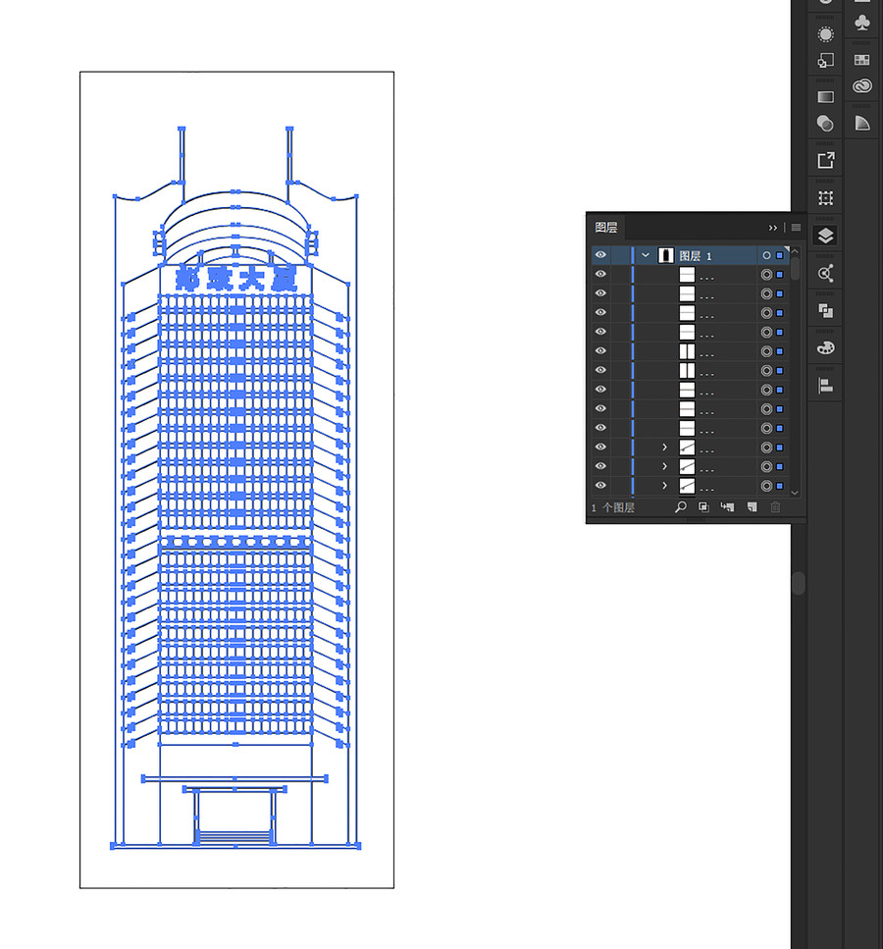The image size is (883, 949).
Task: Open the Swatches panel grid icon
Action: pos(861,60)
